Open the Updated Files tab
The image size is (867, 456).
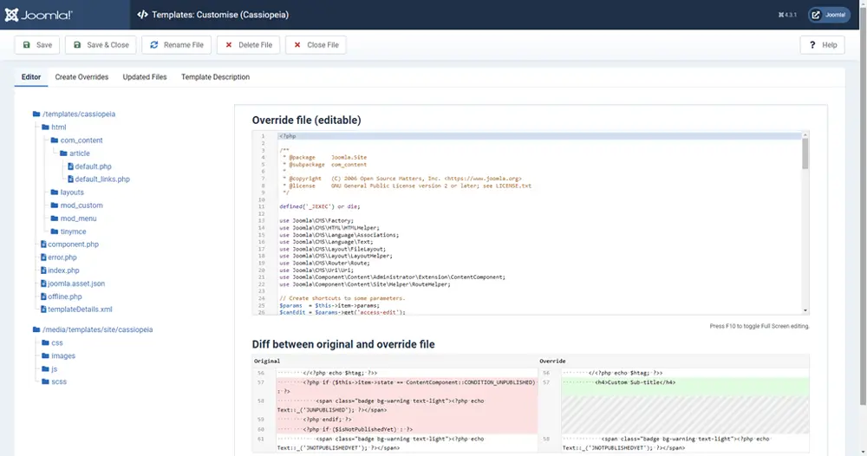145,77
